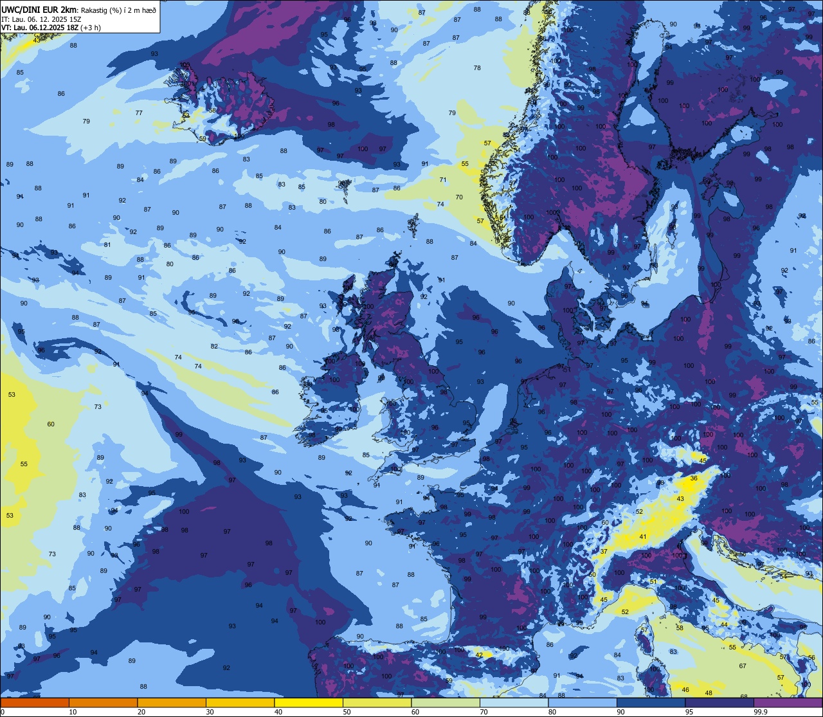Click the legend swatch between 50 and 60
This screenshot has width=823, height=717.
click(x=377, y=702)
